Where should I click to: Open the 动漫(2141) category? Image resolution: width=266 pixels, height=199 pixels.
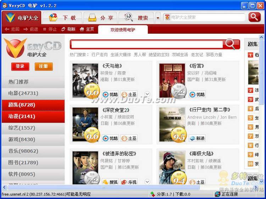pos(33,116)
